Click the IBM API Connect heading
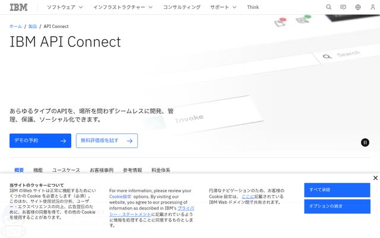380x238 pixels. 65,42
